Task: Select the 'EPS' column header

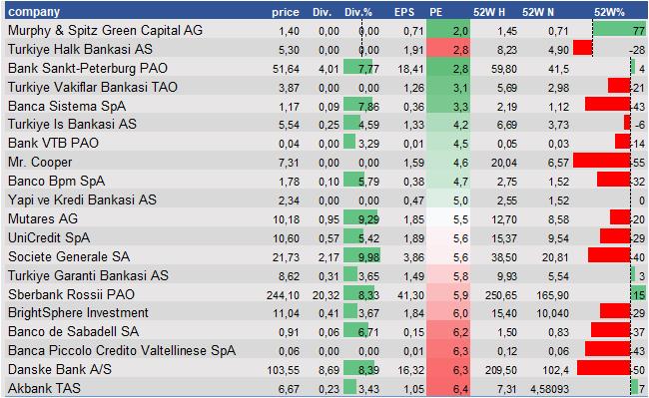Action: (404, 12)
